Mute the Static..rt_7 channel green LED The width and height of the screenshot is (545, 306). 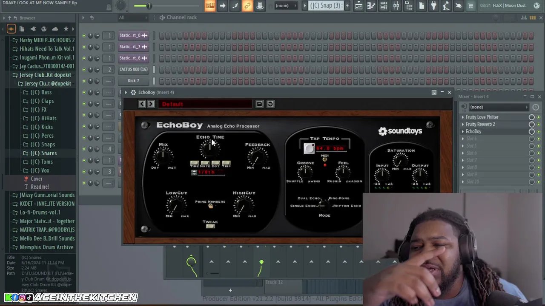point(84,47)
